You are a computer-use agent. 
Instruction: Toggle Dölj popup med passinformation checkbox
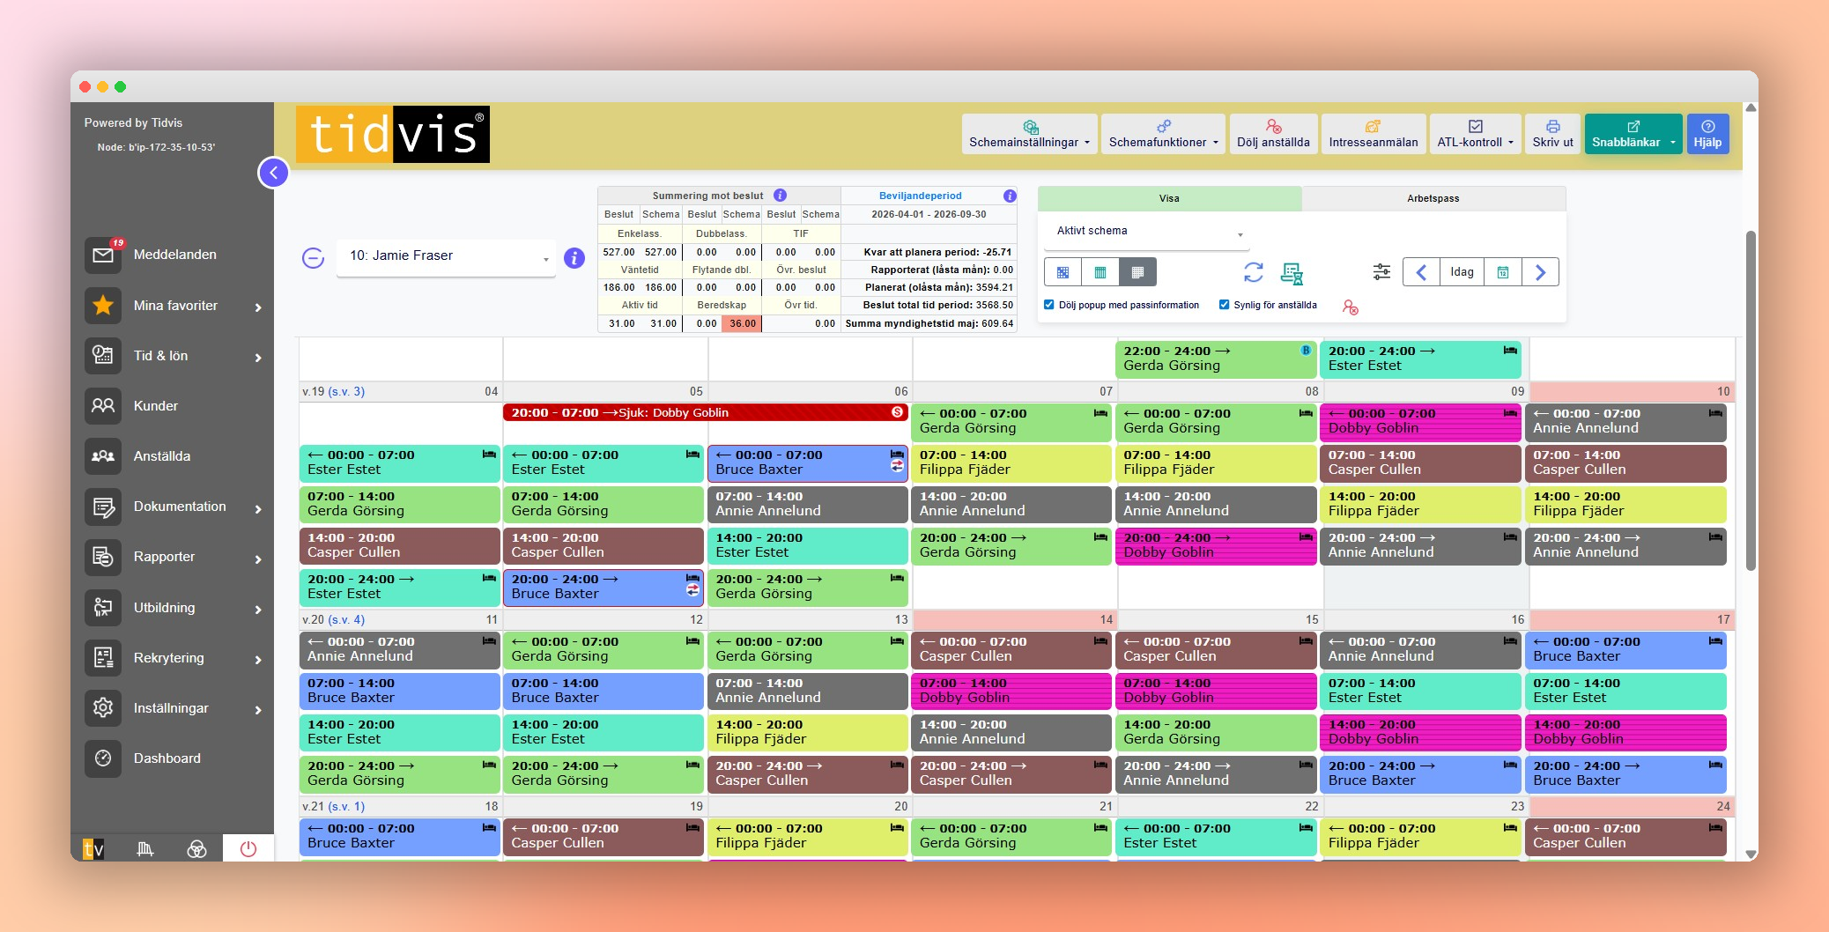pyautogui.click(x=1048, y=305)
